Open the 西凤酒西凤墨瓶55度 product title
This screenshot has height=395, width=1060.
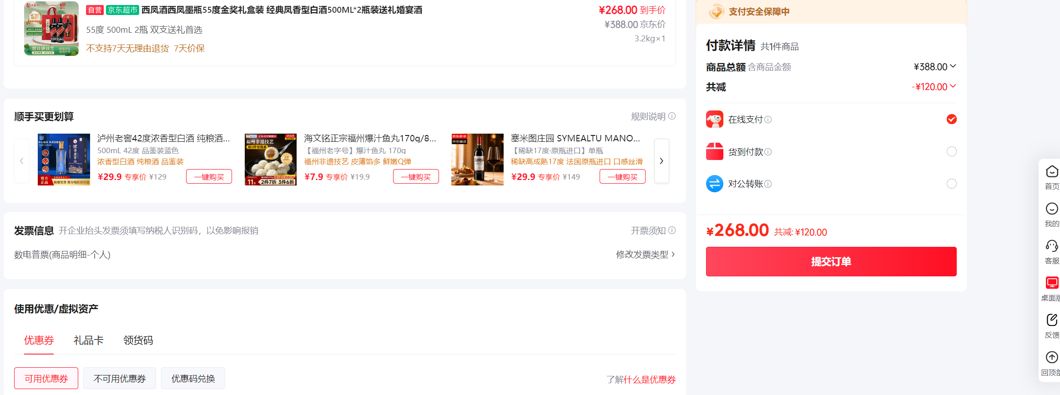(x=282, y=10)
